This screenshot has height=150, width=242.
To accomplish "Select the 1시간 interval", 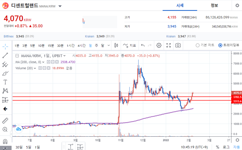I will click(70, 46).
